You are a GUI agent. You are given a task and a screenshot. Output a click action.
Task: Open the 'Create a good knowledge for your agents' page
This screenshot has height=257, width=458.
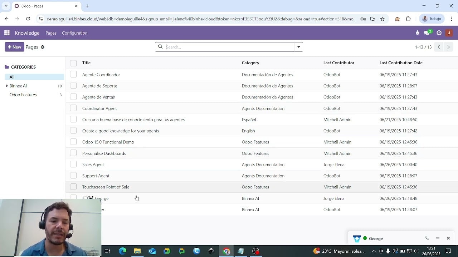pyautogui.click(x=121, y=131)
